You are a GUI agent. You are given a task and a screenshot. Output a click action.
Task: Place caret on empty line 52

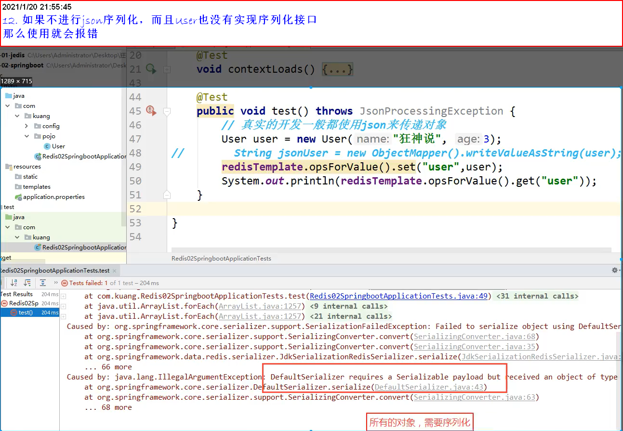pos(394,209)
